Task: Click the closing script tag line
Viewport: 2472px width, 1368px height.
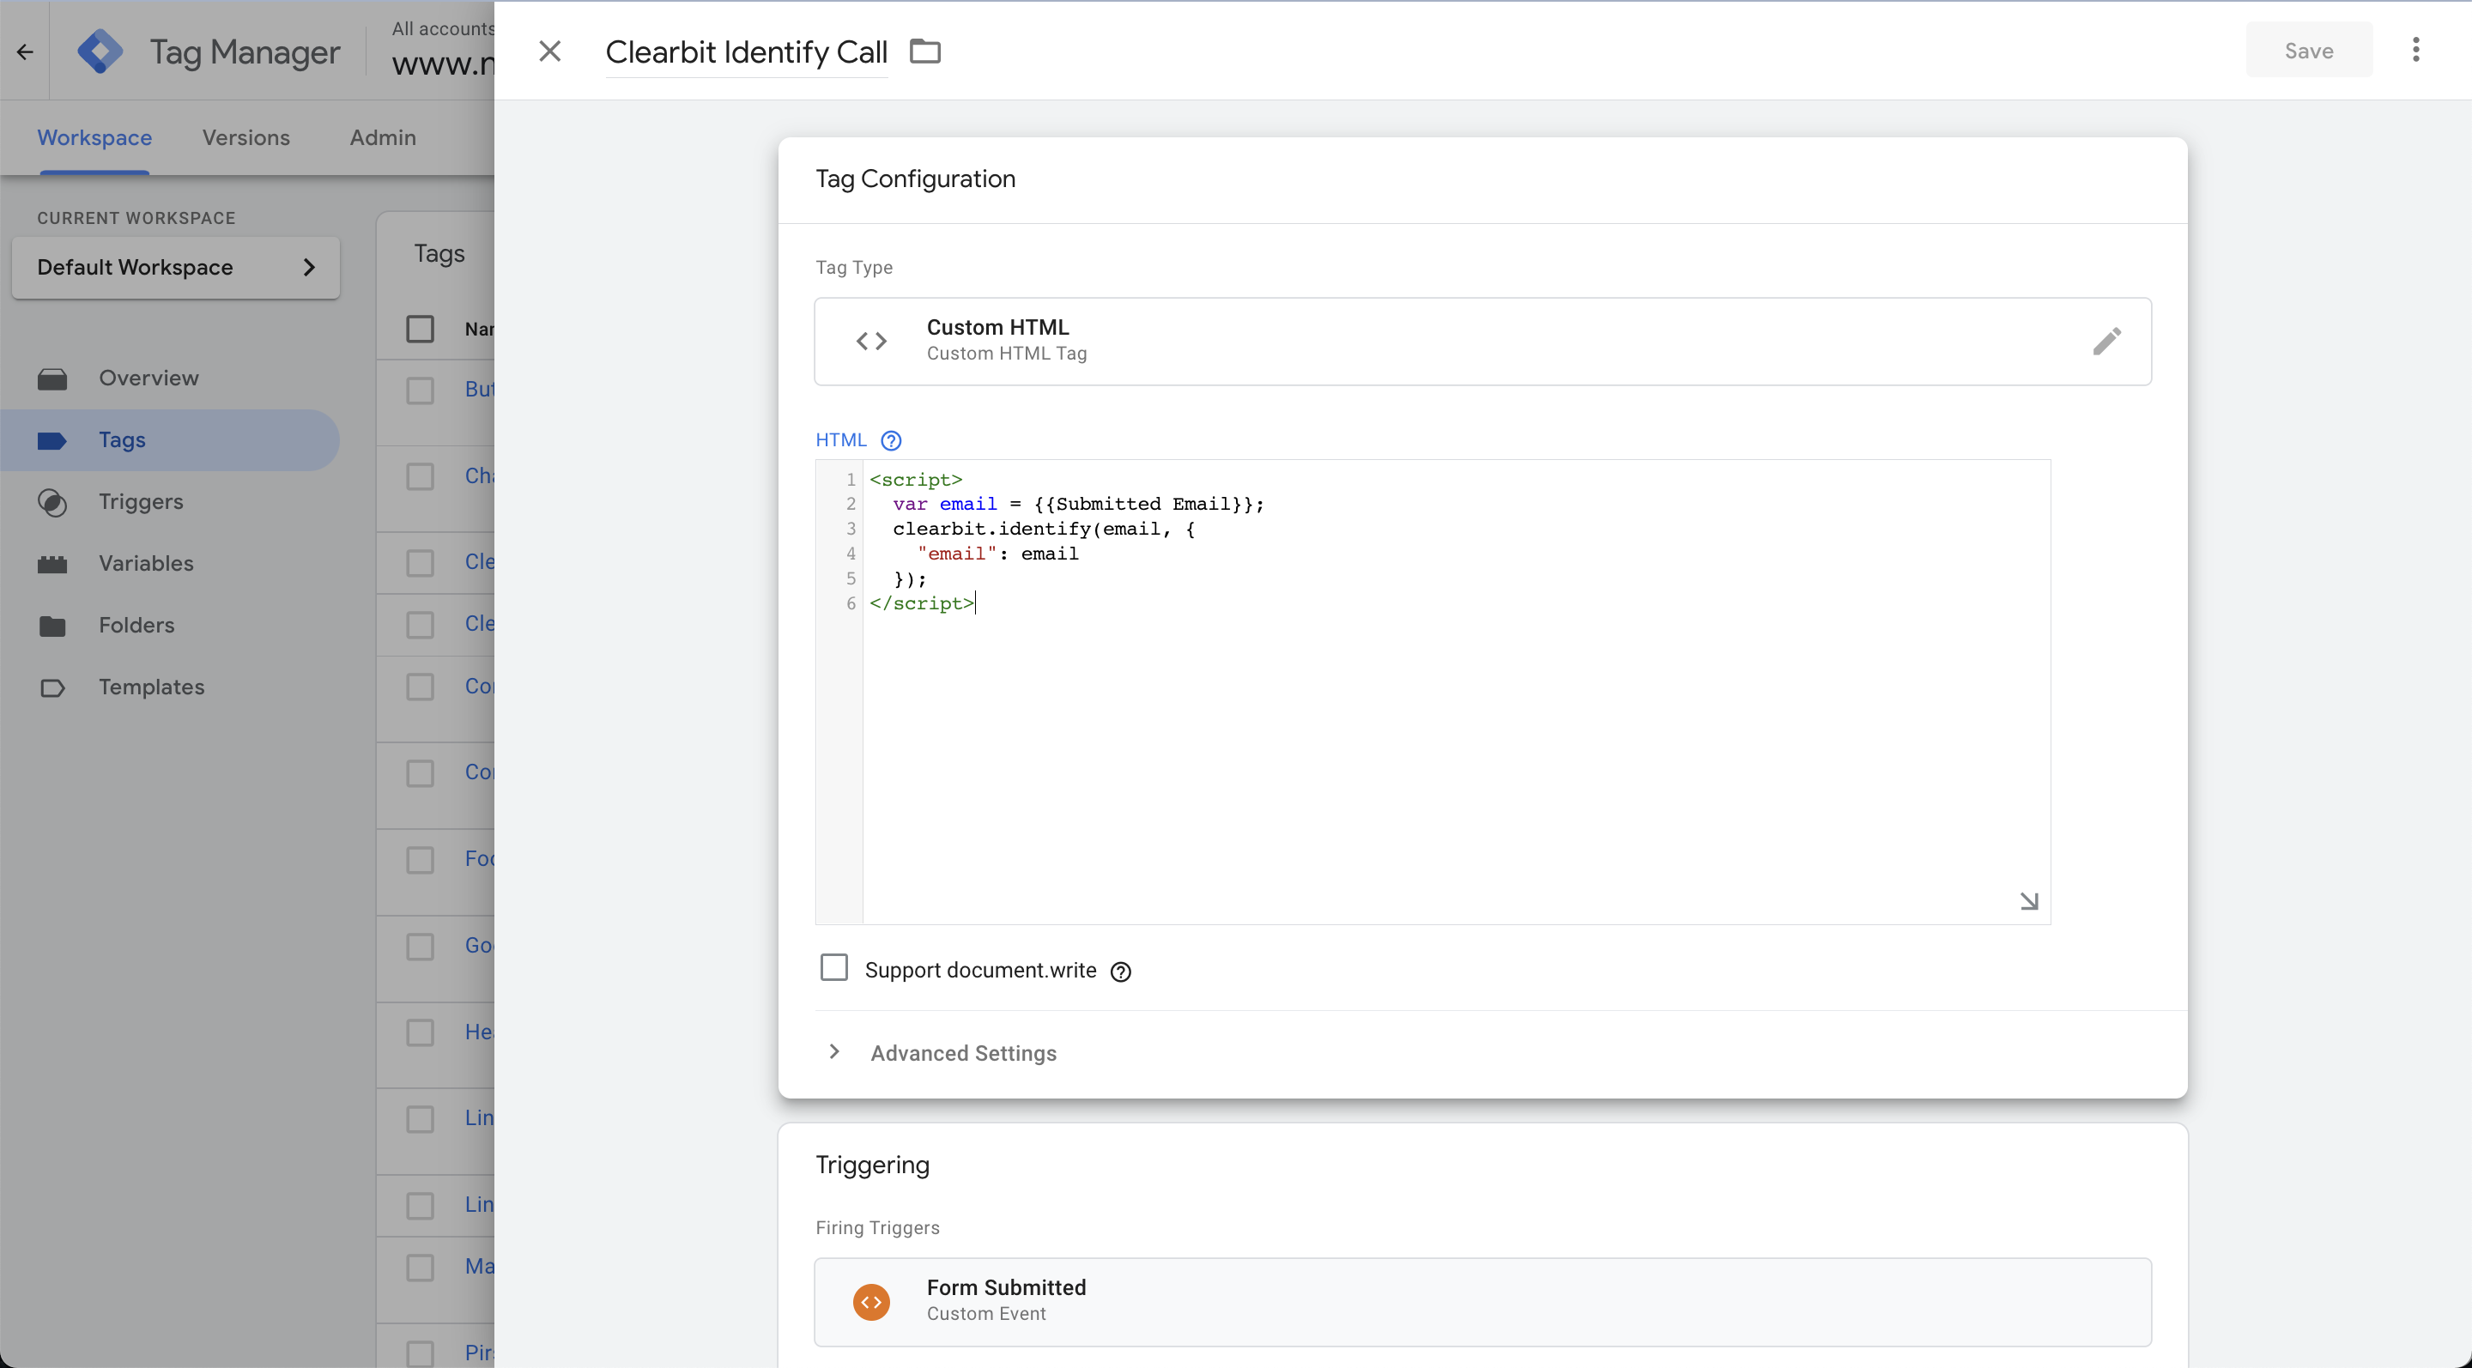Action: [921, 603]
